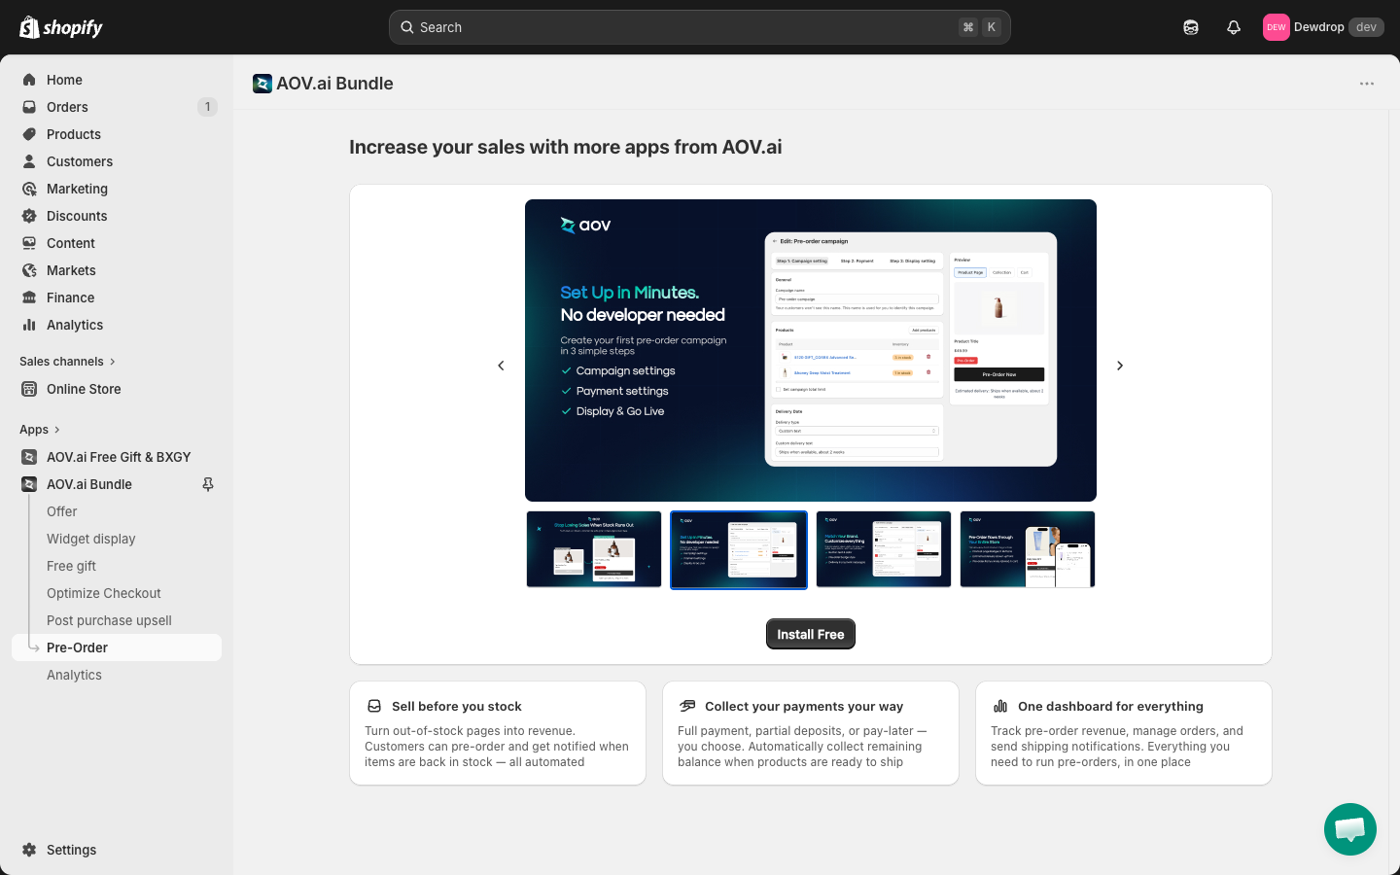Click the Sell before you stock card
This screenshot has height=875, width=1400.
point(498,733)
